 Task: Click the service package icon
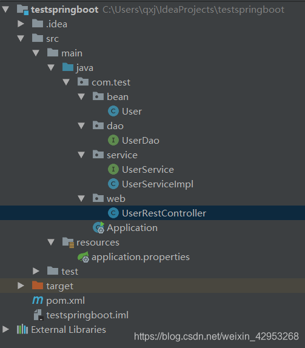[x=98, y=154]
